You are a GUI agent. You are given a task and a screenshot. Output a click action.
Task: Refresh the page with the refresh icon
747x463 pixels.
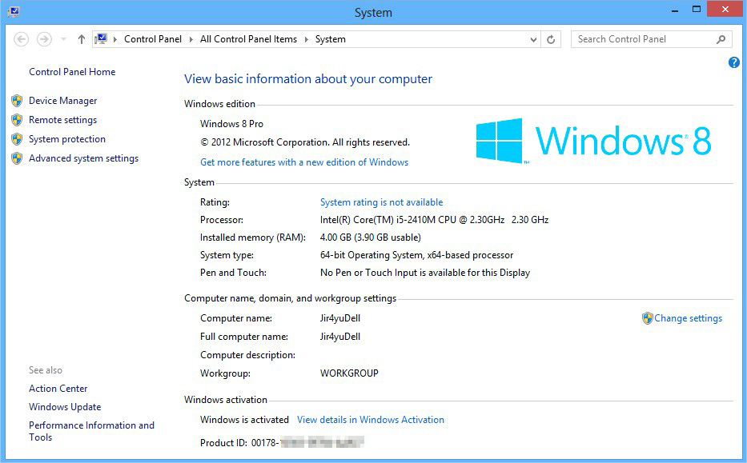[551, 39]
